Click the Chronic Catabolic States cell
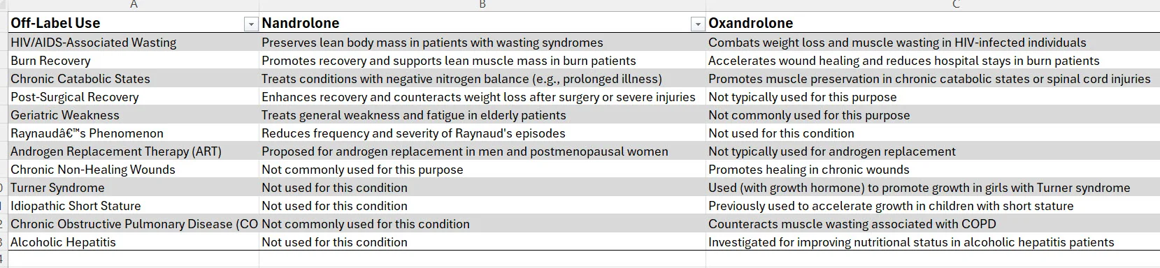This screenshot has width=1160, height=268. (134, 79)
